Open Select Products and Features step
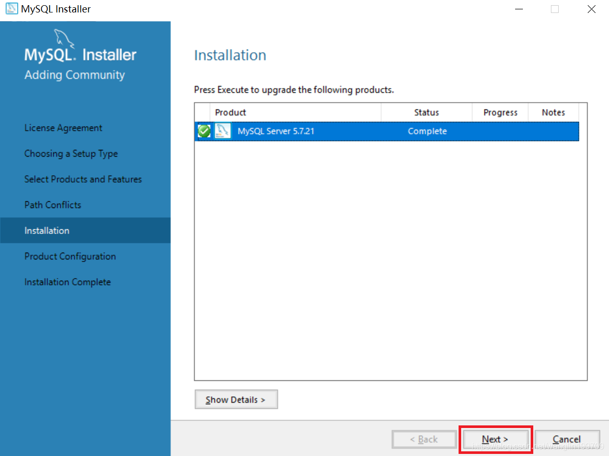This screenshot has width=609, height=456. point(83,179)
